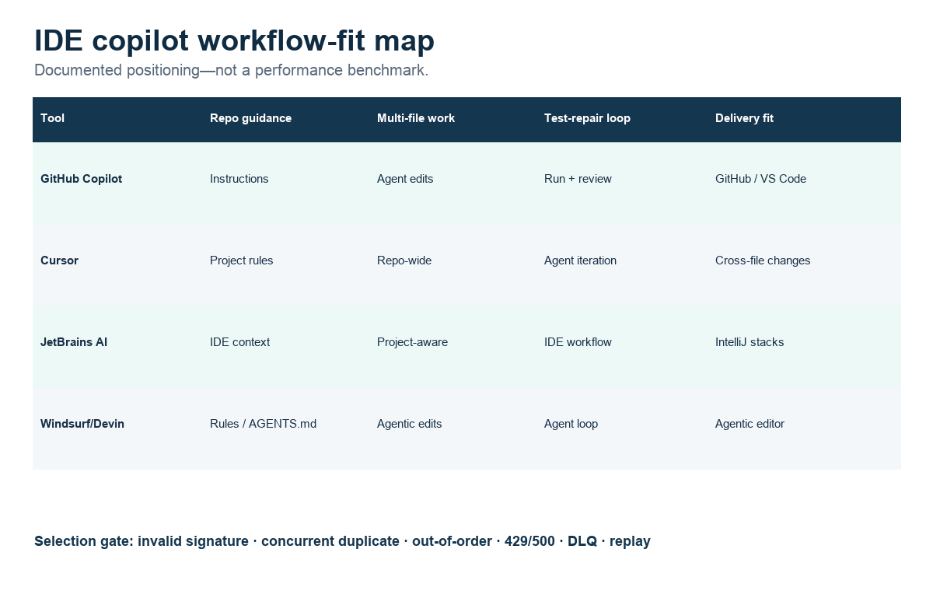Click the 'Project rules' cell
The image size is (933, 591).
(241, 261)
